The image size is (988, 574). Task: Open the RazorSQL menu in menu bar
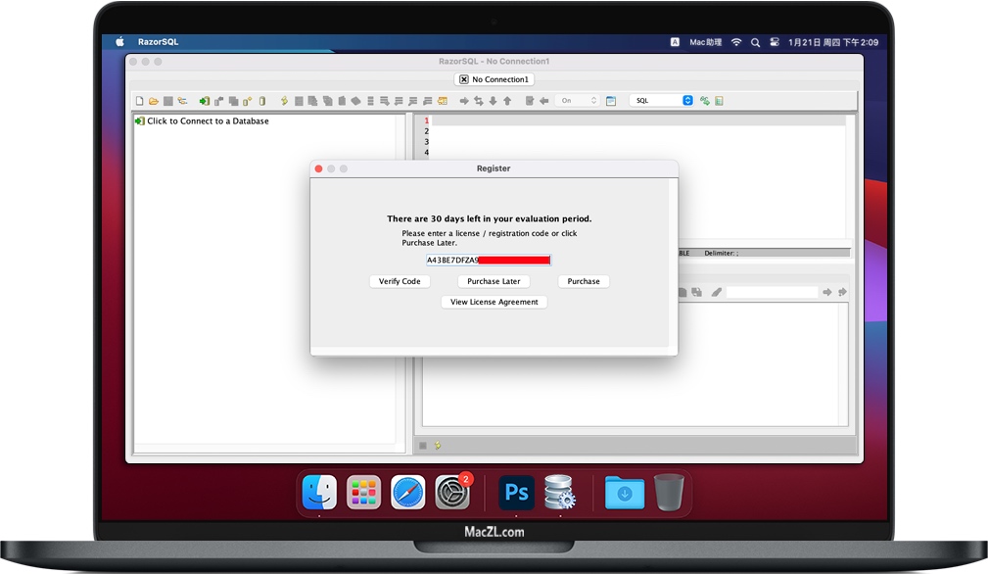159,42
